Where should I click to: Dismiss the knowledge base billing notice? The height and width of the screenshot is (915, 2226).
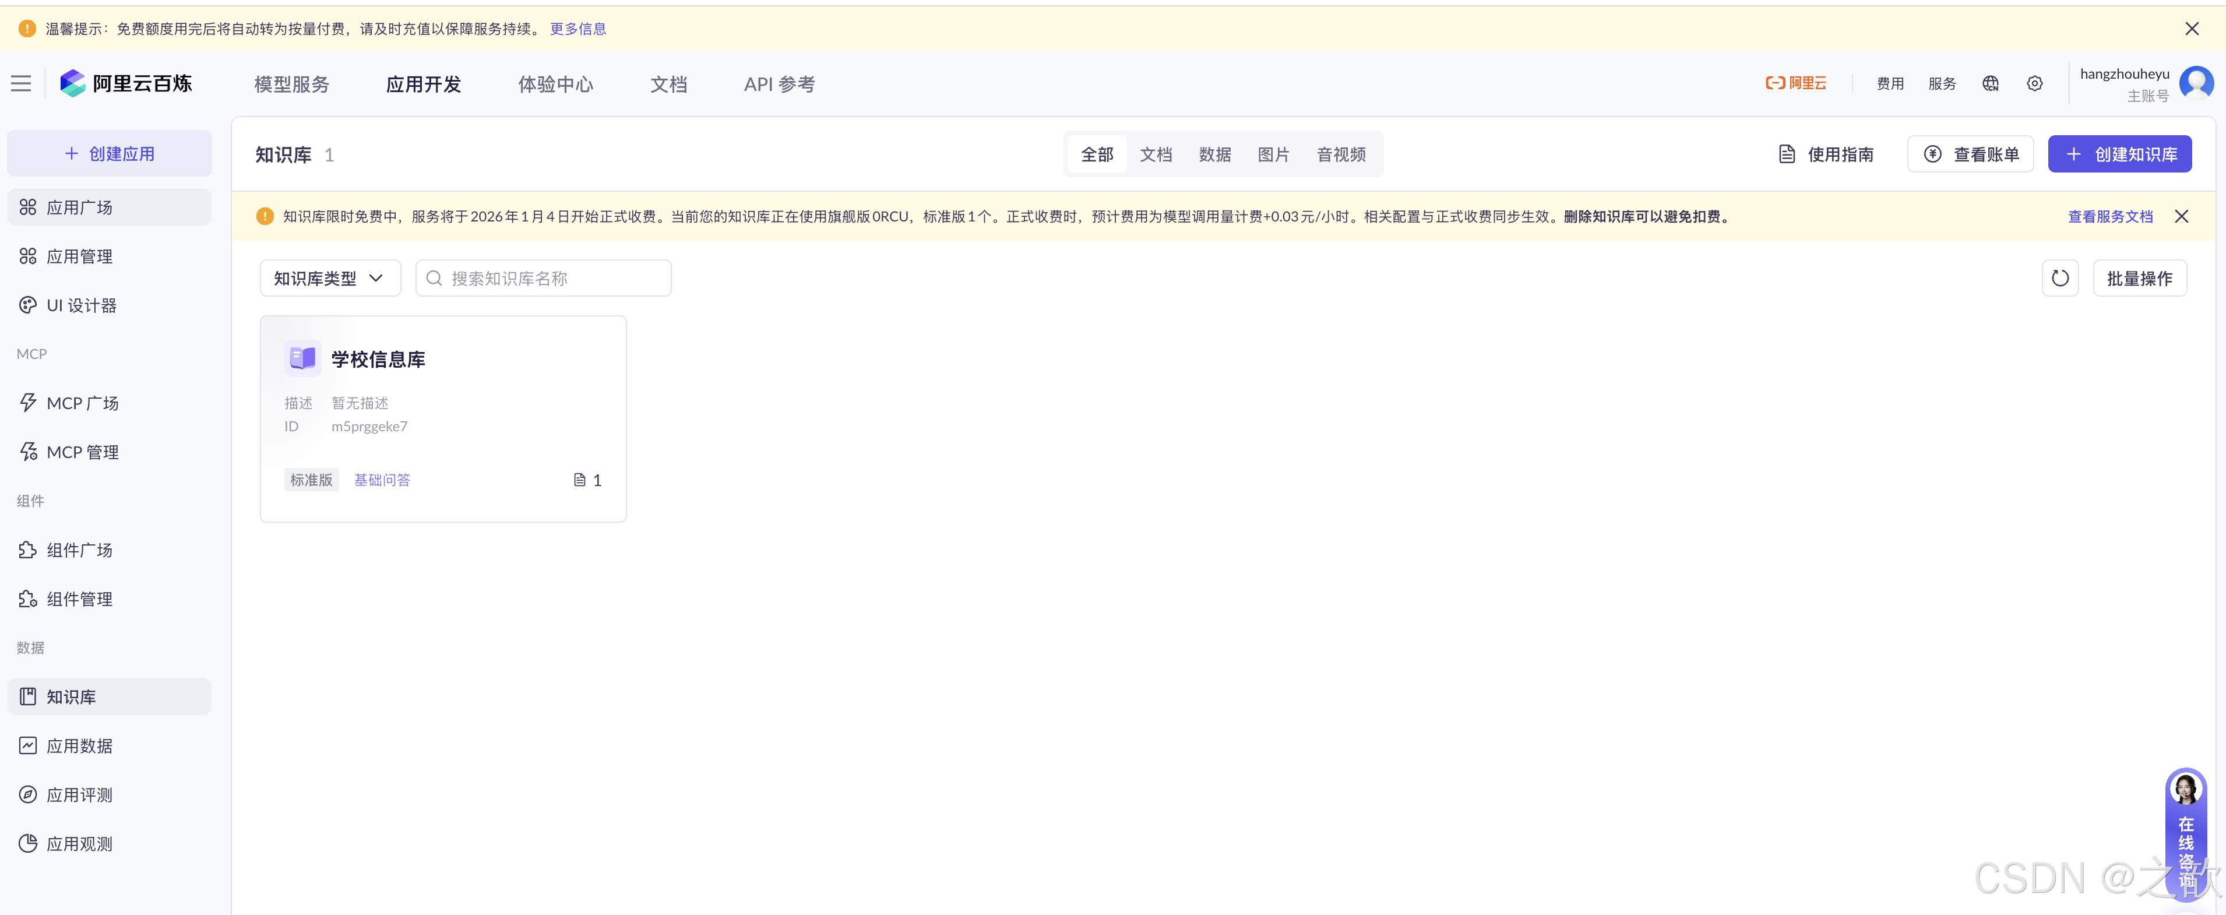point(2181,216)
